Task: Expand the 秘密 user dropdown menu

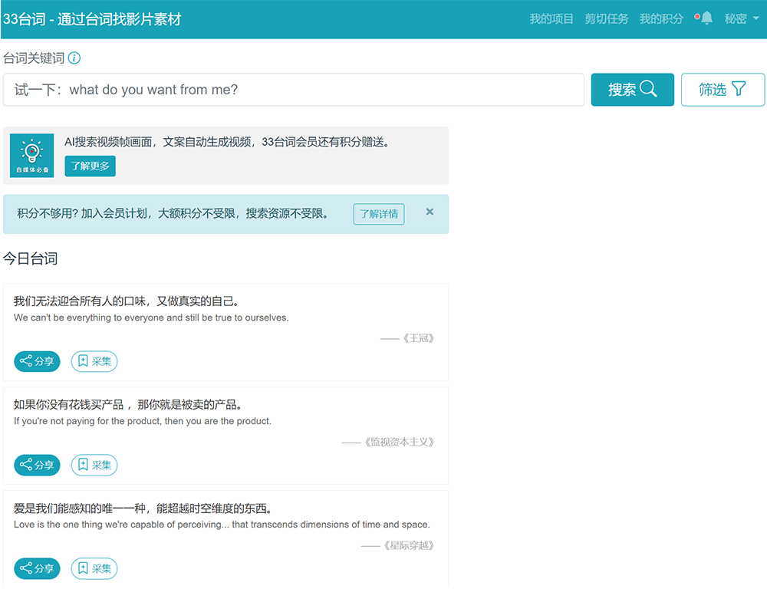Action: [x=742, y=19]
